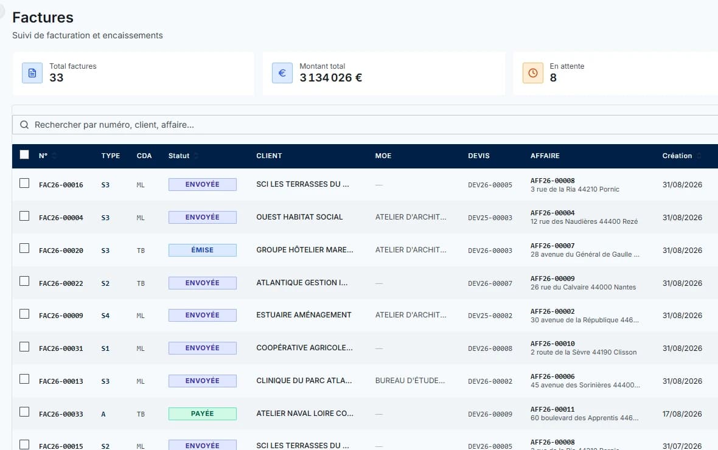
Task: Click the 17/08/2026 creation date
Action: pos(682,414)
